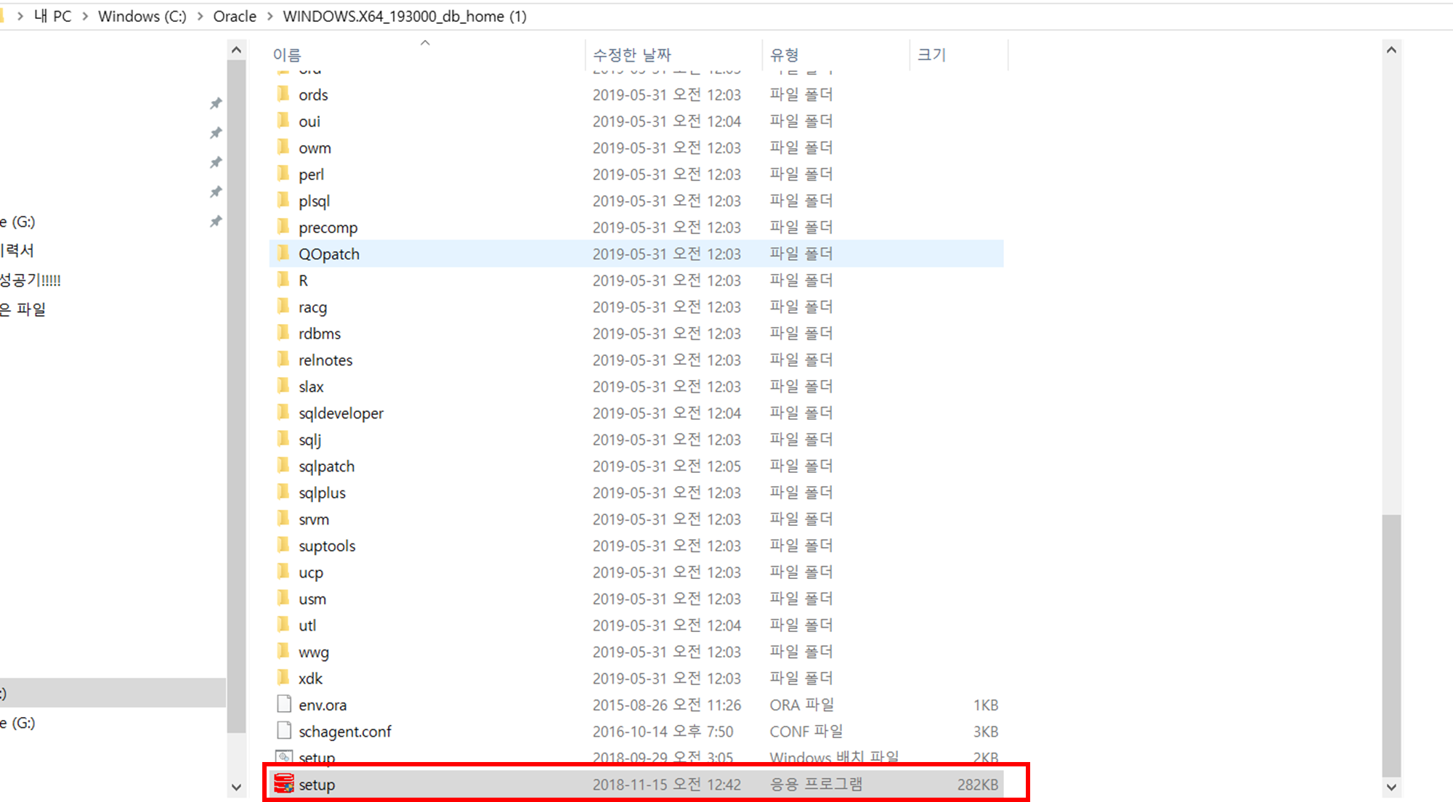Go to Windows (C:) breadcrumb segment
The width and height of the screenshot is (1453, 802).
[142, 16]
